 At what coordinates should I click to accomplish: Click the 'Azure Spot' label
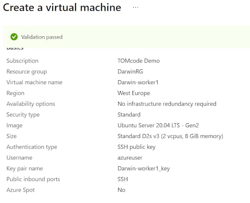21,190
